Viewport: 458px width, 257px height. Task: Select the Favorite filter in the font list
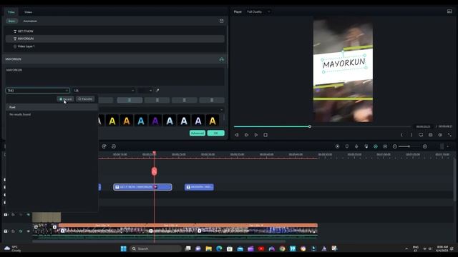pos(85,99)
